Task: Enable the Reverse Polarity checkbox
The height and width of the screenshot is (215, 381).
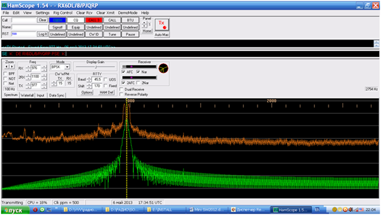Action: (x=121, y=94)
